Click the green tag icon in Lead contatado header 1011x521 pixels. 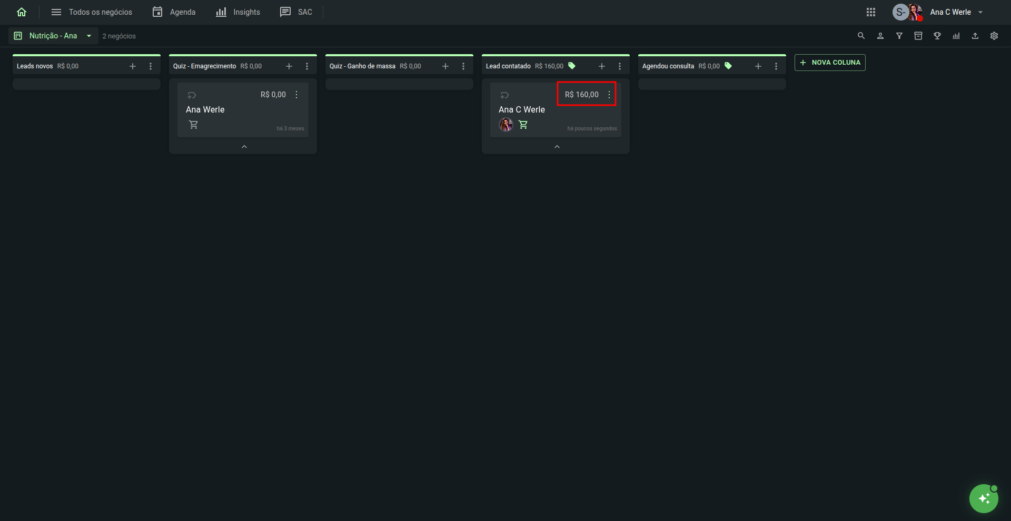pos(572,66)
